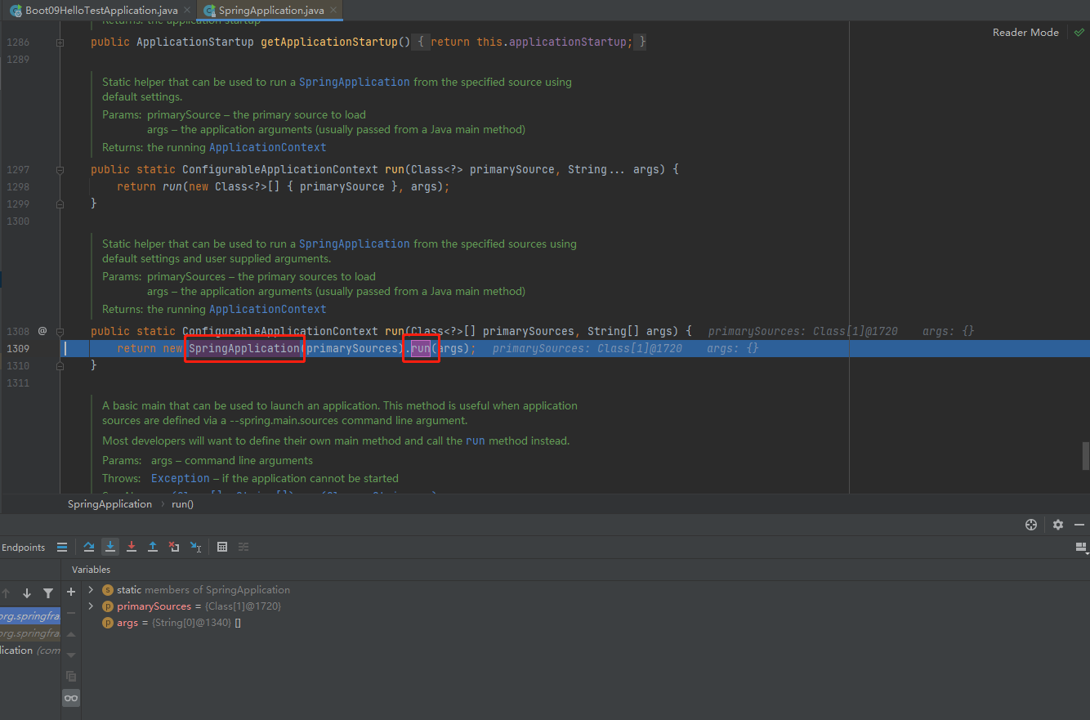Open ApplicationContext link above line 1308

(268, 310)
